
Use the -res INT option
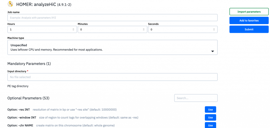(x=210, y=110)
